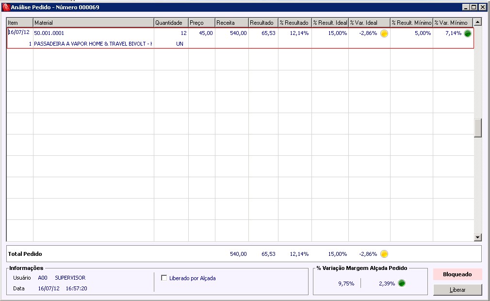Click the Material column header
Image resolution: width=490 pixels, height=301 pixels.
pos(94,22)
